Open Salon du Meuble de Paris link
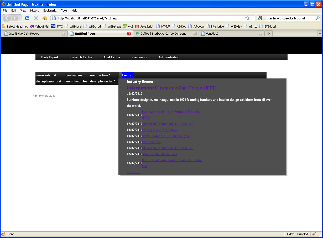 point(159,154)
